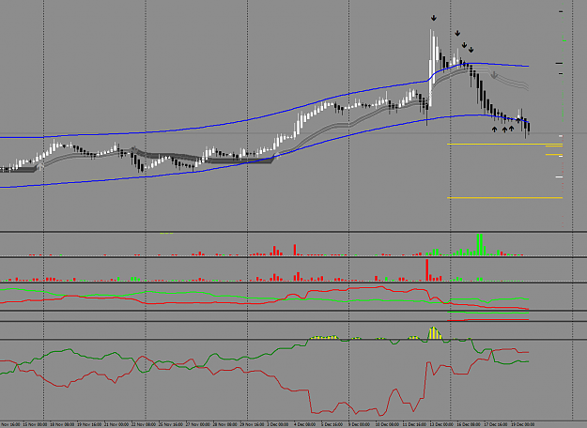Select the gray down arrow beside the falling candles
Image resolution: width=587 pixels, height=428 pixels.
click(x=494, y=76)
